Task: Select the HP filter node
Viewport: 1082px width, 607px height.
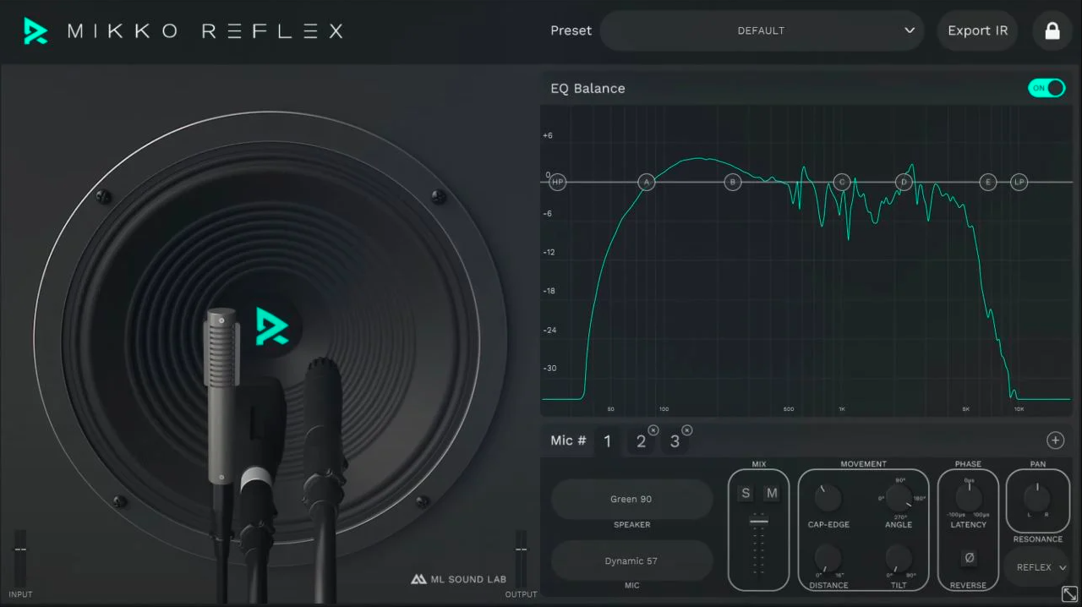Action: tap(557, 182)
